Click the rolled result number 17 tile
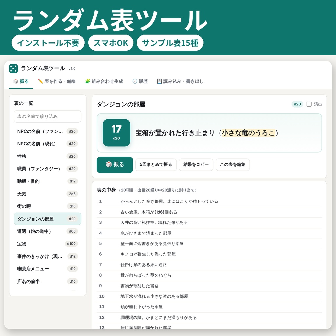Image resolution: width=336 pixels, height=336 pixels. click(x=116, y=133)
